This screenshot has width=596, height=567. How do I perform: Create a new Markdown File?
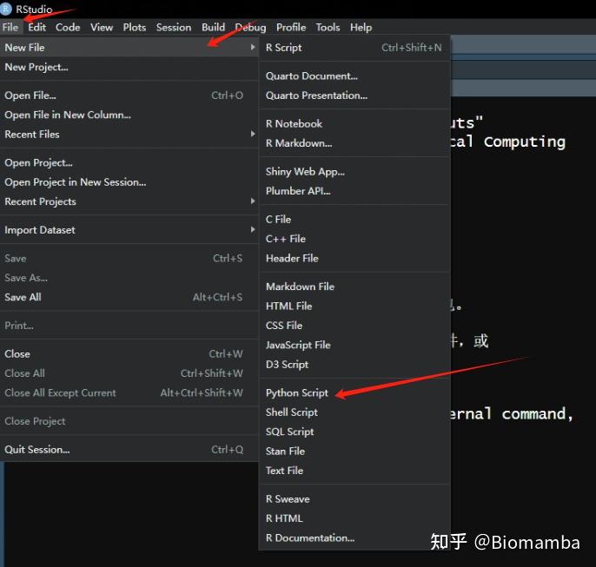[354, 287]
